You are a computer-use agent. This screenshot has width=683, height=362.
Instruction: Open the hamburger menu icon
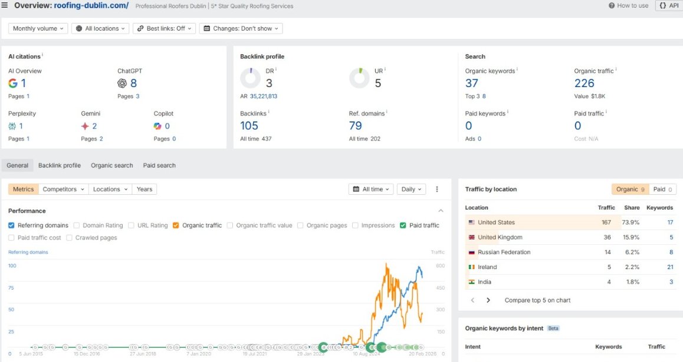click(x=4, y=5)
